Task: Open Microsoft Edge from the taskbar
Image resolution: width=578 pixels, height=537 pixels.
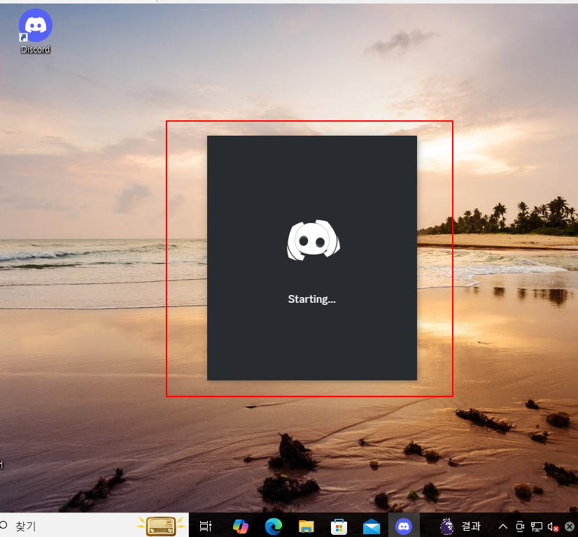Action: 274,527
